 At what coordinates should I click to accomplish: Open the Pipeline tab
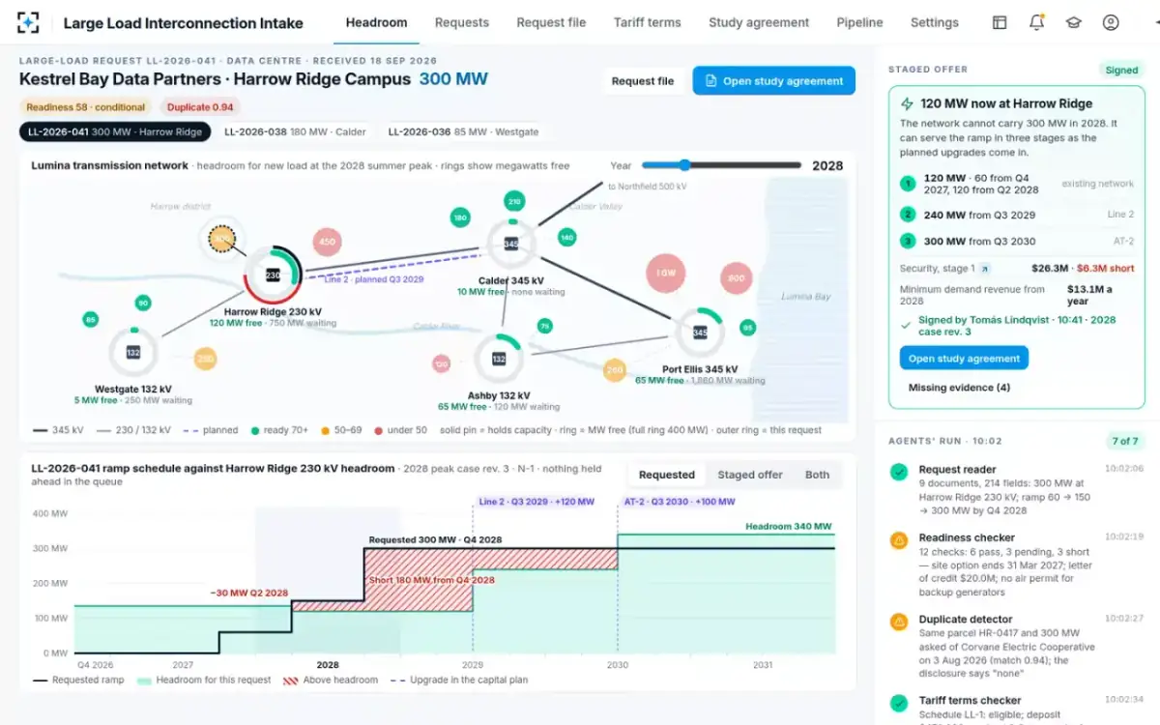pos(859,22)
